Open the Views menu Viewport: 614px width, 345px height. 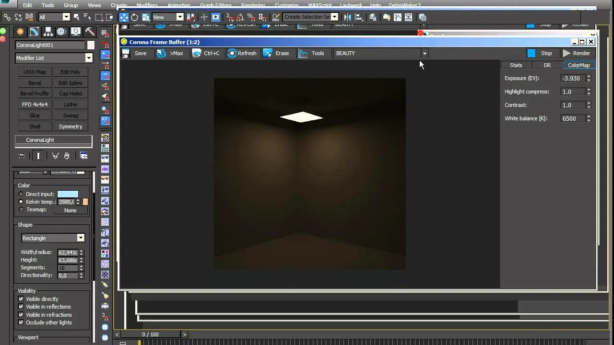(94, 5)
